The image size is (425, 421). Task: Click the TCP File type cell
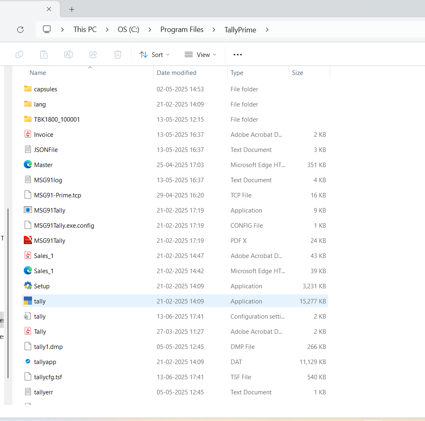pyautogui.click(x=241, y=195)
